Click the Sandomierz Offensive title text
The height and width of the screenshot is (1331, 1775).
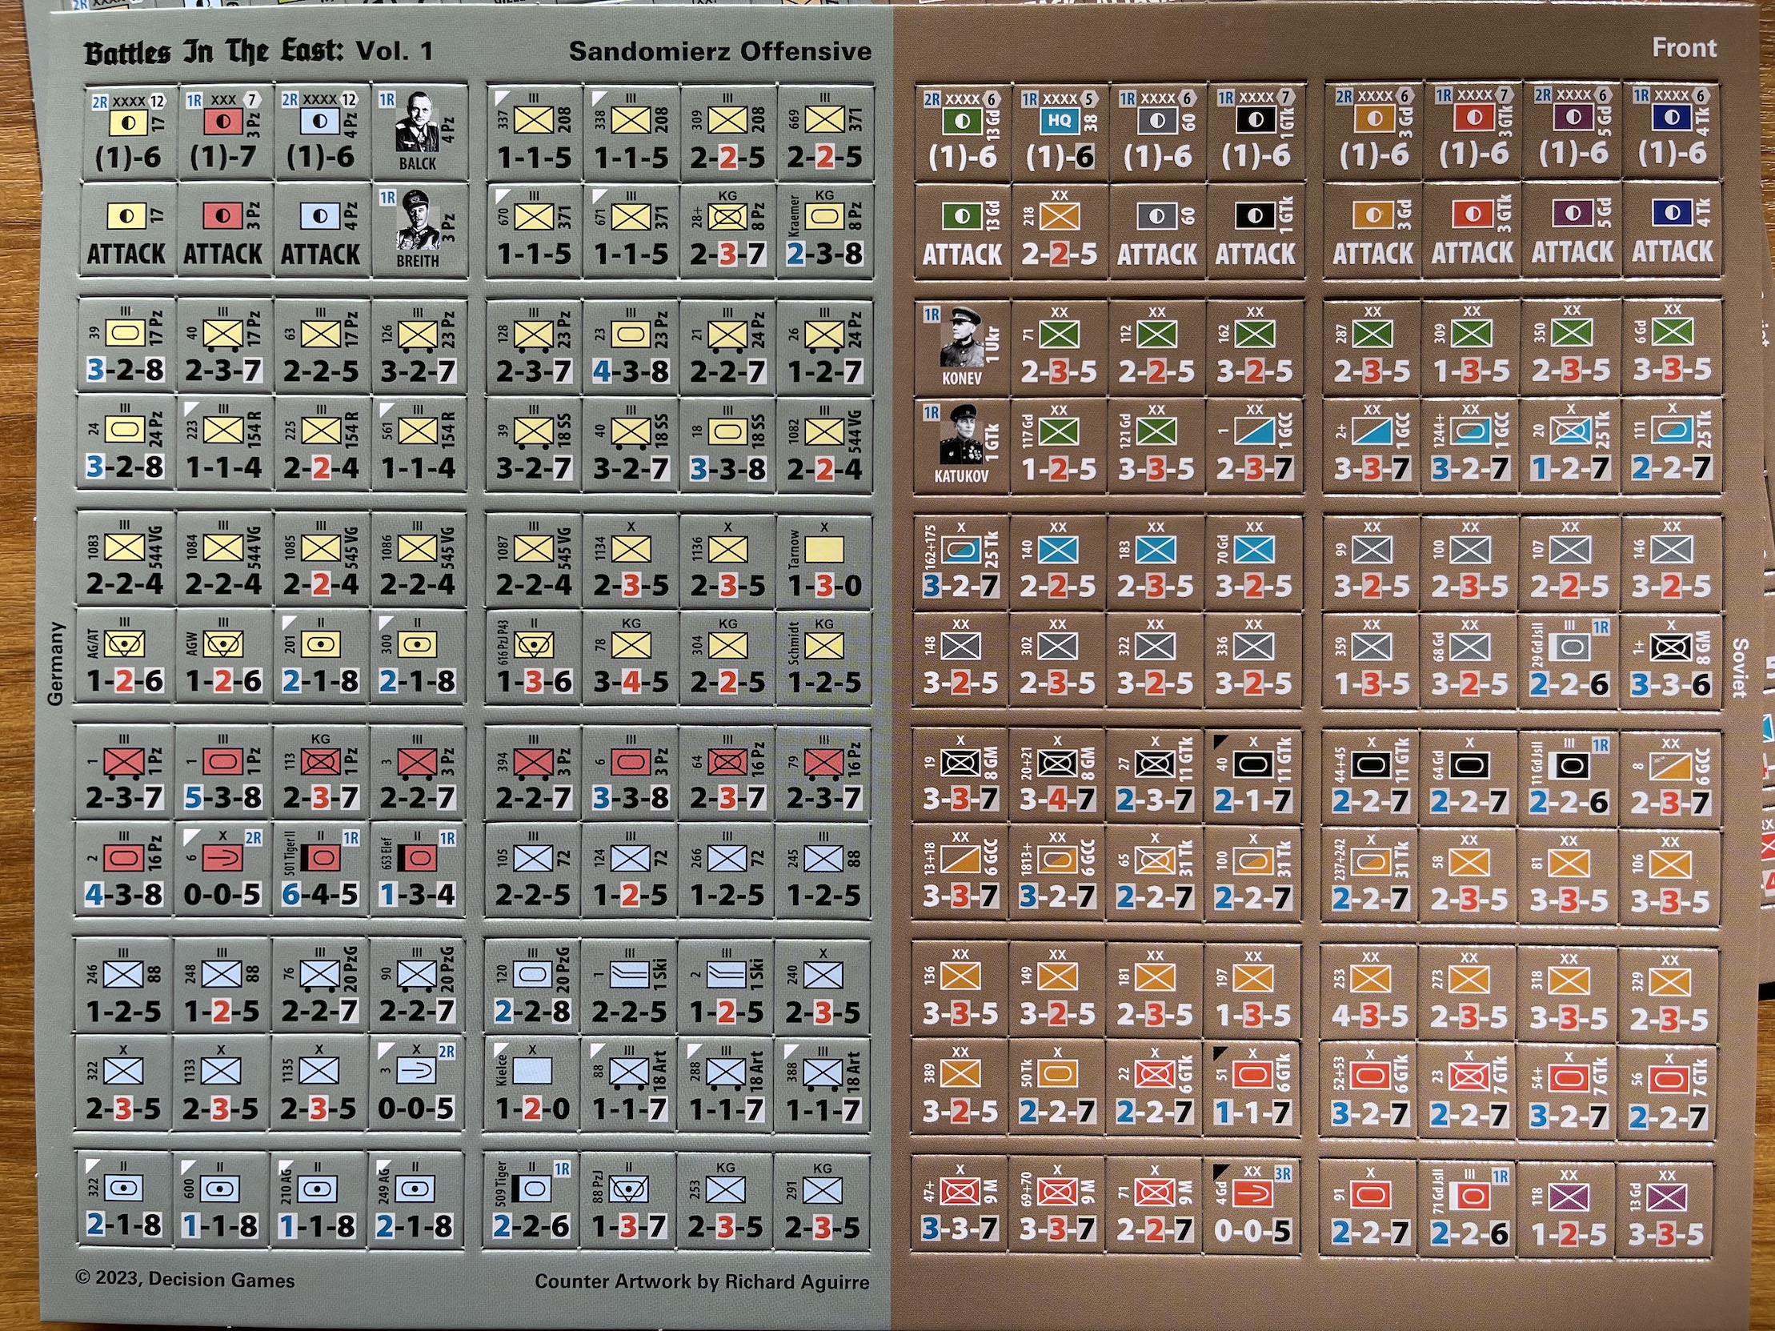(x=719, y=51)
